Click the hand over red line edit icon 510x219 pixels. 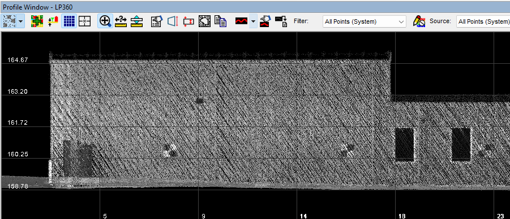click(265, 21)
